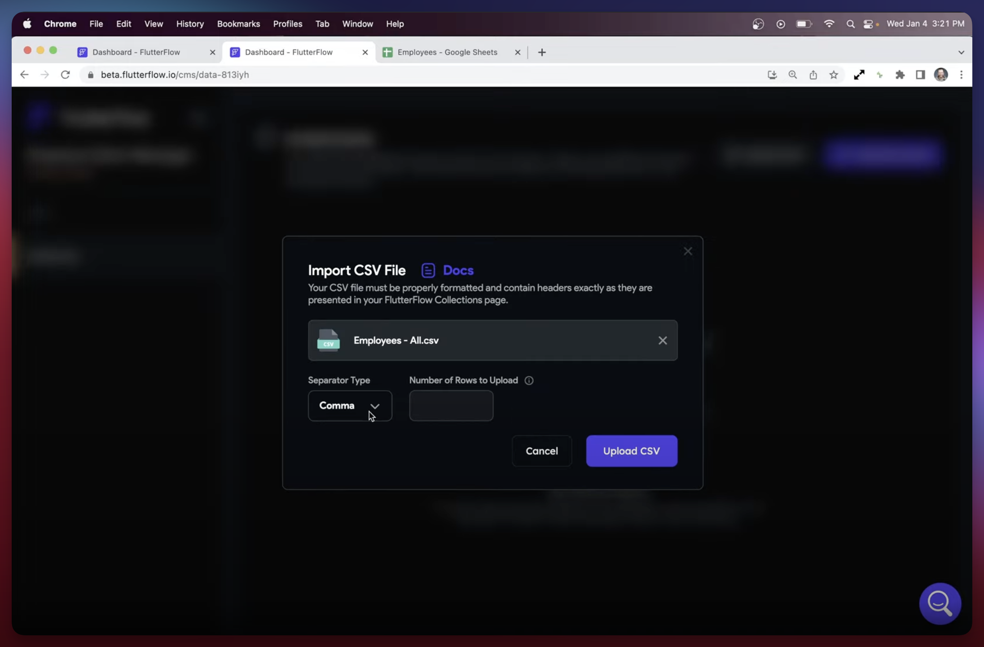This screenshot has width=984, height=647.
Task: Select the Bookmarks menu item
Action: [238, 24]
